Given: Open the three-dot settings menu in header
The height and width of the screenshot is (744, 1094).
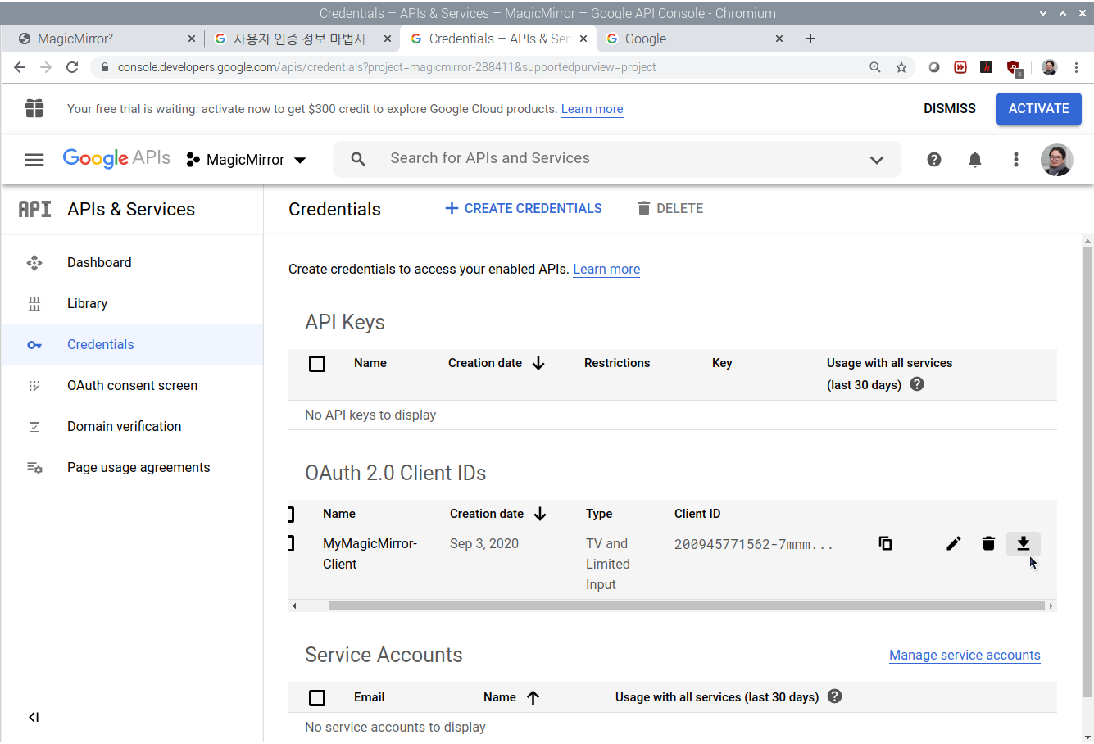Looking at the screenshot, I should click(1015, 160).
